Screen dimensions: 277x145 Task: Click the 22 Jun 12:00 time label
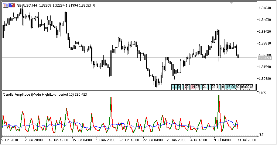click(130, 140)
